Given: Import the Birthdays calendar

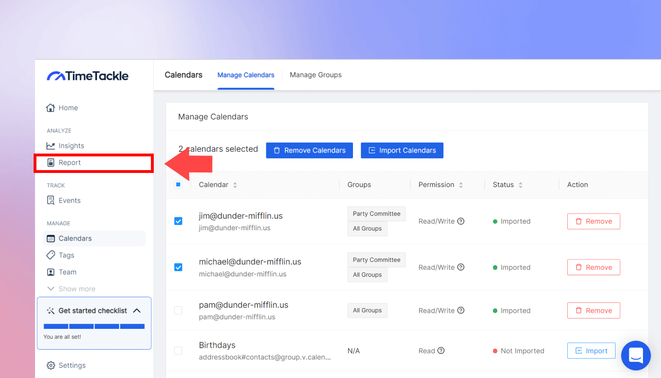Looking at the screenshot, I should tap(591, 351).
